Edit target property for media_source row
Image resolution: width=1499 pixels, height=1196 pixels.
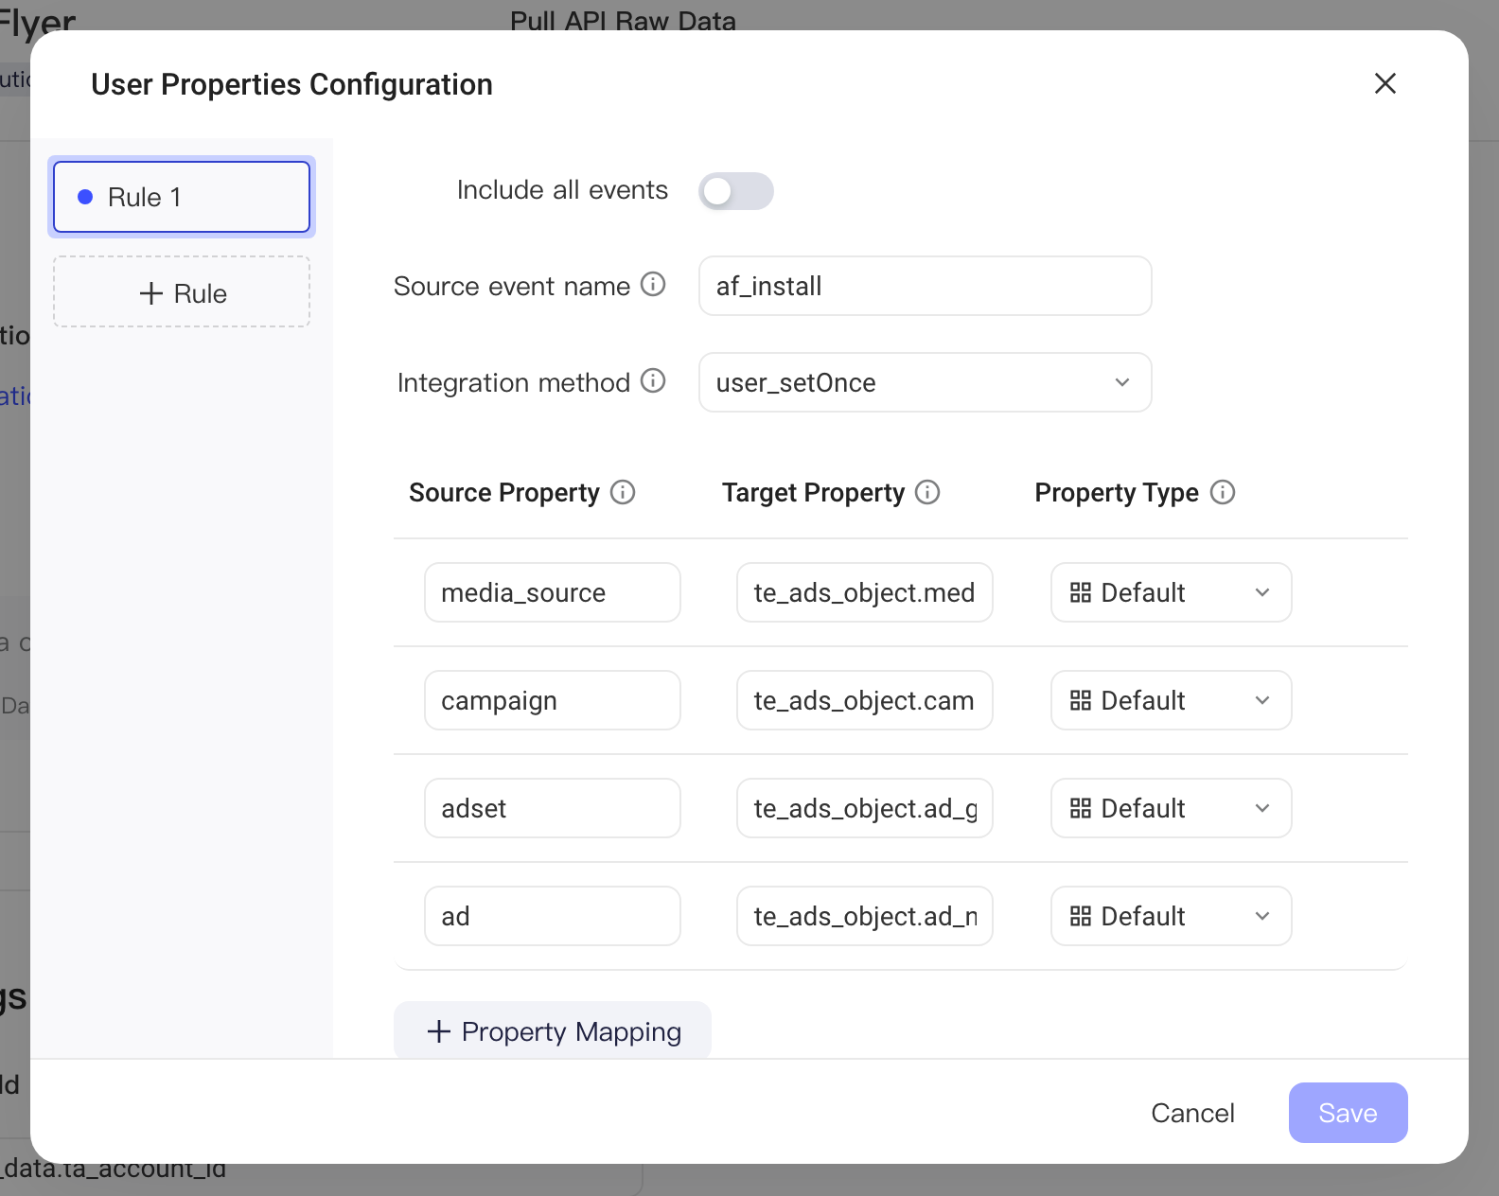865,592
